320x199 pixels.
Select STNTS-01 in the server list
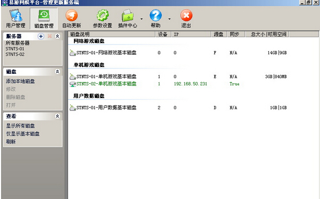point(15,49)
